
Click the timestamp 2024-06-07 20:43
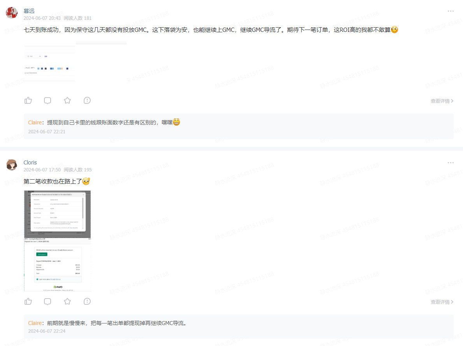click(x=42, y=18)
